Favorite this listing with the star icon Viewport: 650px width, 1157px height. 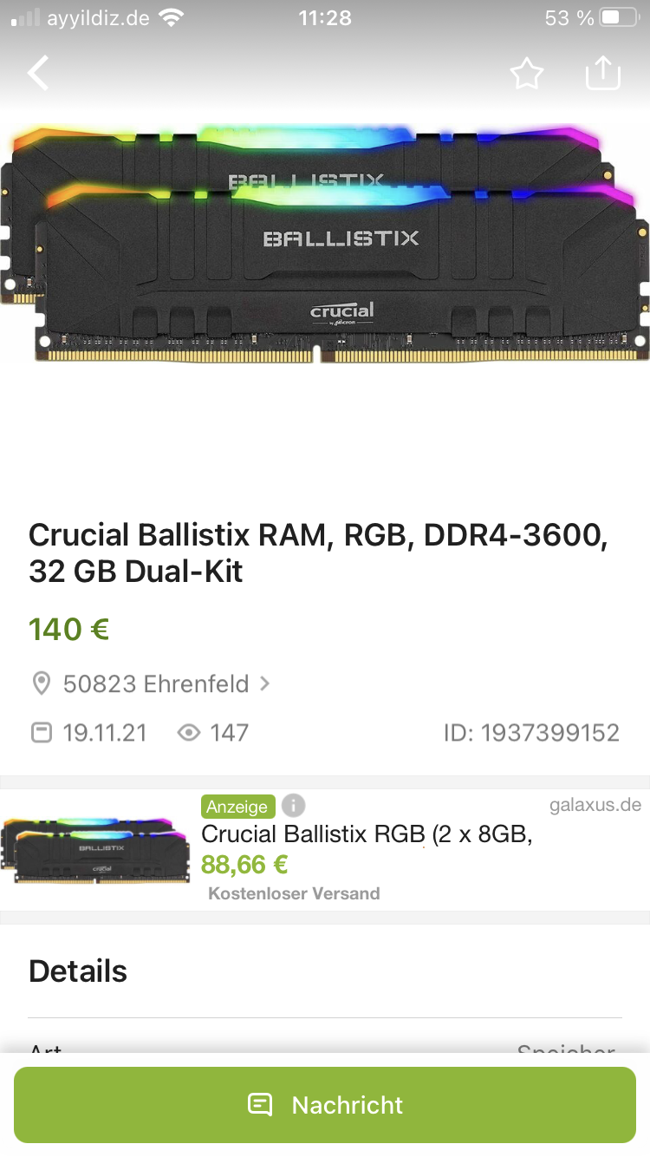click(x=527, y=74)
